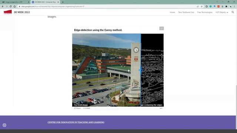The width and height of the screenshot is (237, 133).
Task: Click the page vertical scrollbar
Action: coord(236,99)
